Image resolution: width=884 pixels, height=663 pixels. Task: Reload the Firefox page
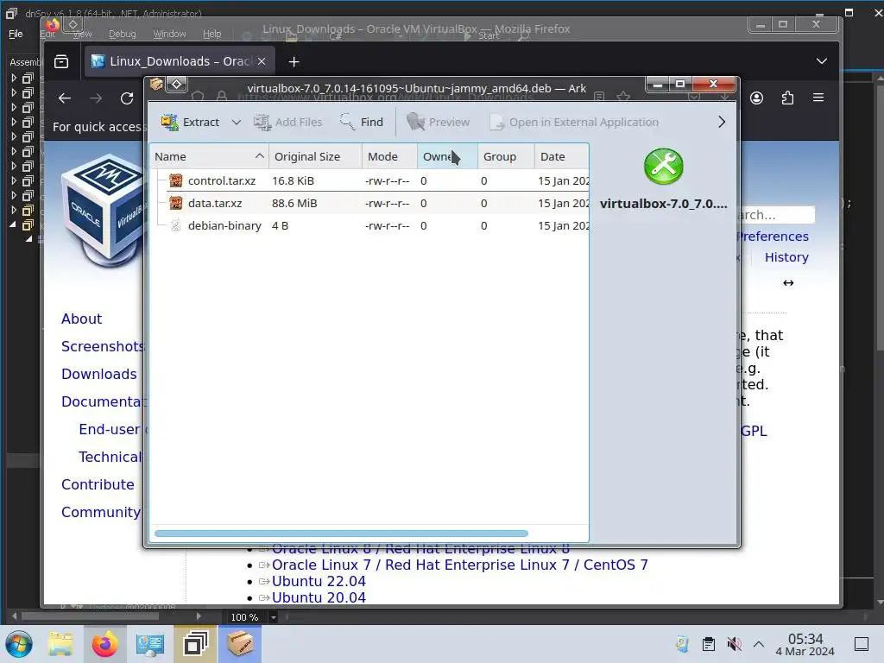pyautogui.click(x=127, y=98)
